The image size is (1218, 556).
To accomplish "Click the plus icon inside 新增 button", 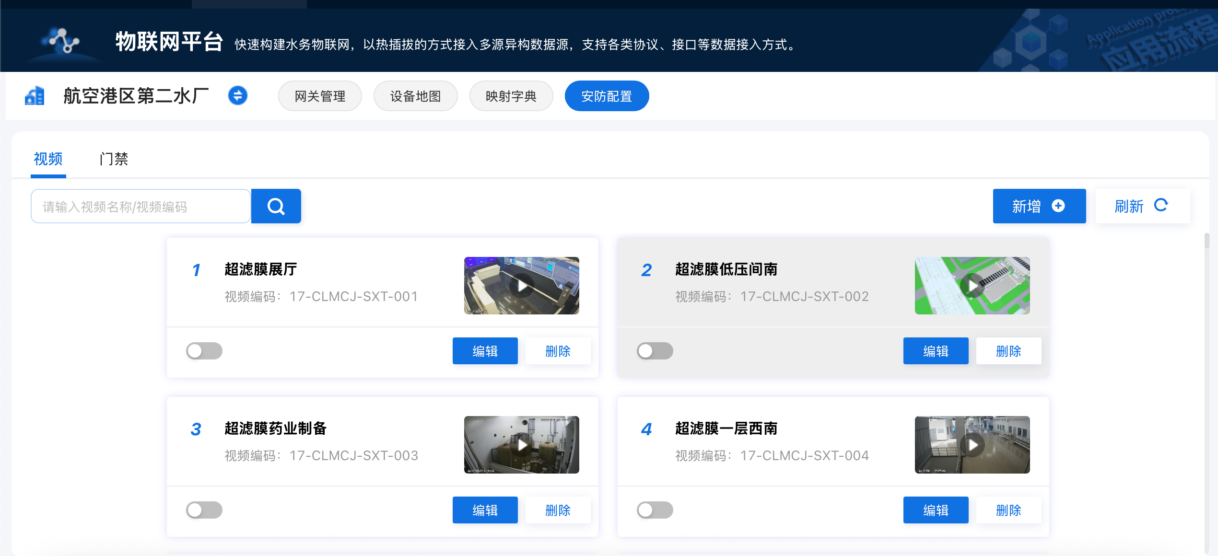I will point(1059,205).
